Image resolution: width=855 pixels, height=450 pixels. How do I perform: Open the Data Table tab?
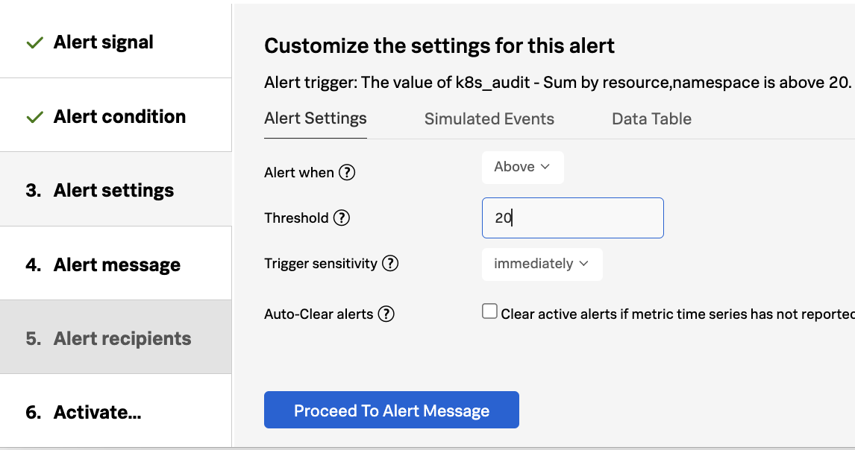(x=651, y=119)
